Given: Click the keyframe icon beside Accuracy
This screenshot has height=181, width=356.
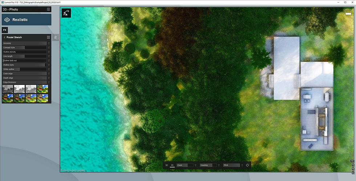Looking at the screenshot, I should click(x=49, y=43).
